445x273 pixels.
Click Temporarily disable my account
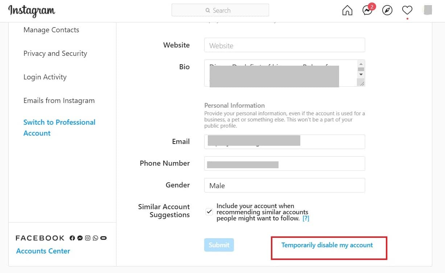(327, 245)
